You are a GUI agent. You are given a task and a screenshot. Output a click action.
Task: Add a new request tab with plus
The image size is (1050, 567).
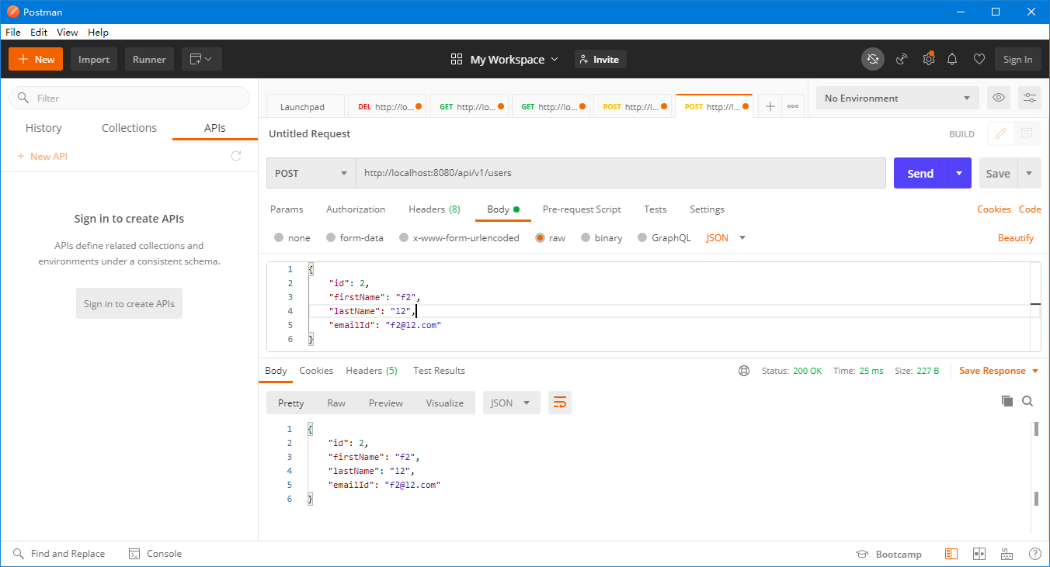tap(770, 106)
